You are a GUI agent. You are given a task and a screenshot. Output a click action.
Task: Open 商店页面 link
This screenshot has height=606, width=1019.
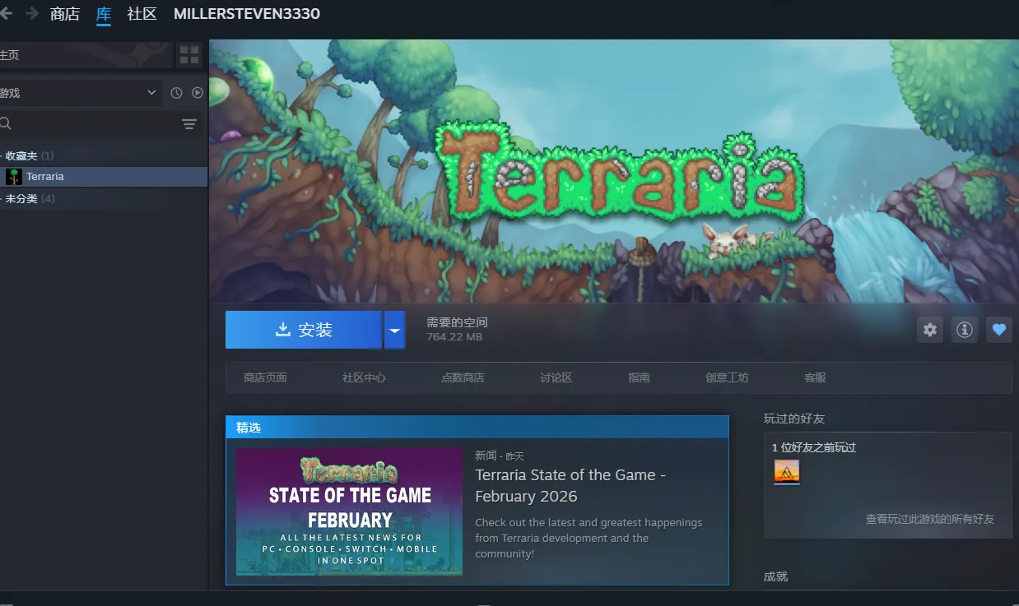tap(265, 377)
